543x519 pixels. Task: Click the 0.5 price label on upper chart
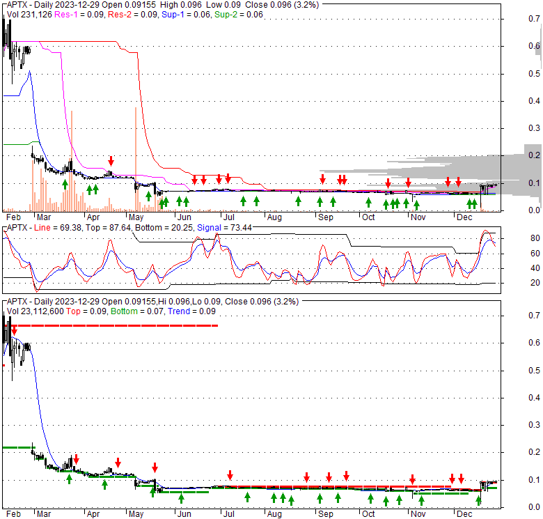(534, 74)
